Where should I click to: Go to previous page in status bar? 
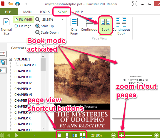[9, 135]
